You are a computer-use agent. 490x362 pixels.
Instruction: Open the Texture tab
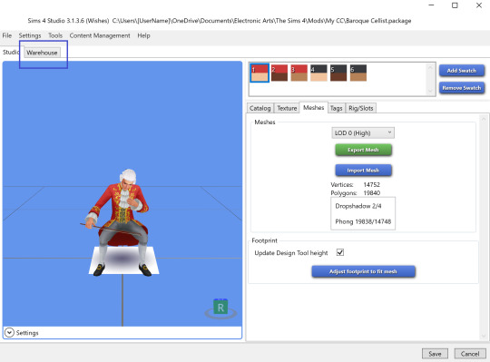287,108
